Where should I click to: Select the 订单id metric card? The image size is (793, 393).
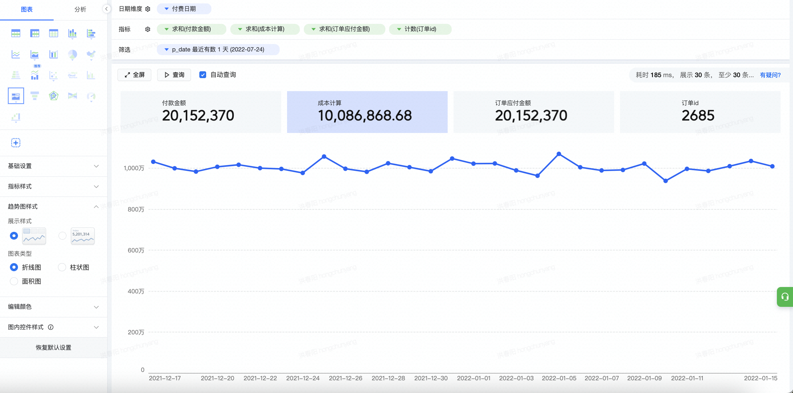coord(700,112)
